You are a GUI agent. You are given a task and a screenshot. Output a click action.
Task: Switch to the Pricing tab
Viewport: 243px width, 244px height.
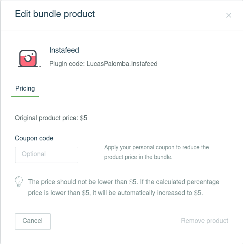click(x=25, y=88)
